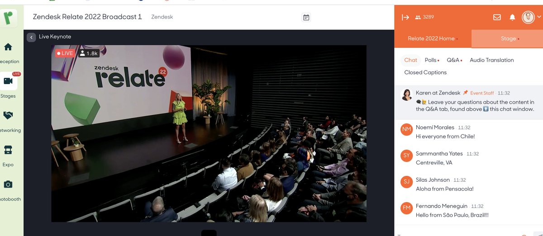Open the Stages camera icon
The image size is (543, 236).
pos(8,81)
